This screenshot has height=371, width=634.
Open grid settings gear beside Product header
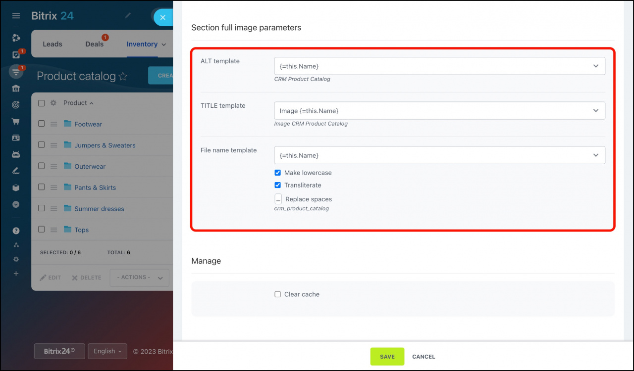tap(53, 103)
